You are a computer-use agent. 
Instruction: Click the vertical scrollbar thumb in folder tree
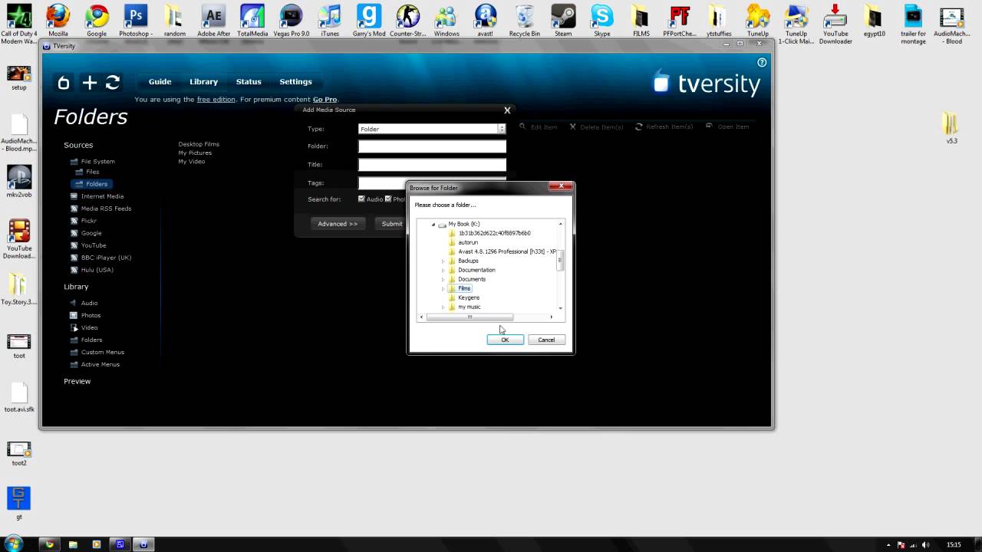pos(560,261)
